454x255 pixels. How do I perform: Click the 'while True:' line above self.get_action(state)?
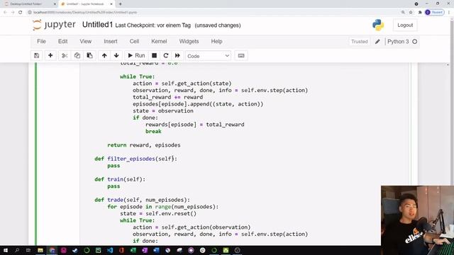coord(137,76)
